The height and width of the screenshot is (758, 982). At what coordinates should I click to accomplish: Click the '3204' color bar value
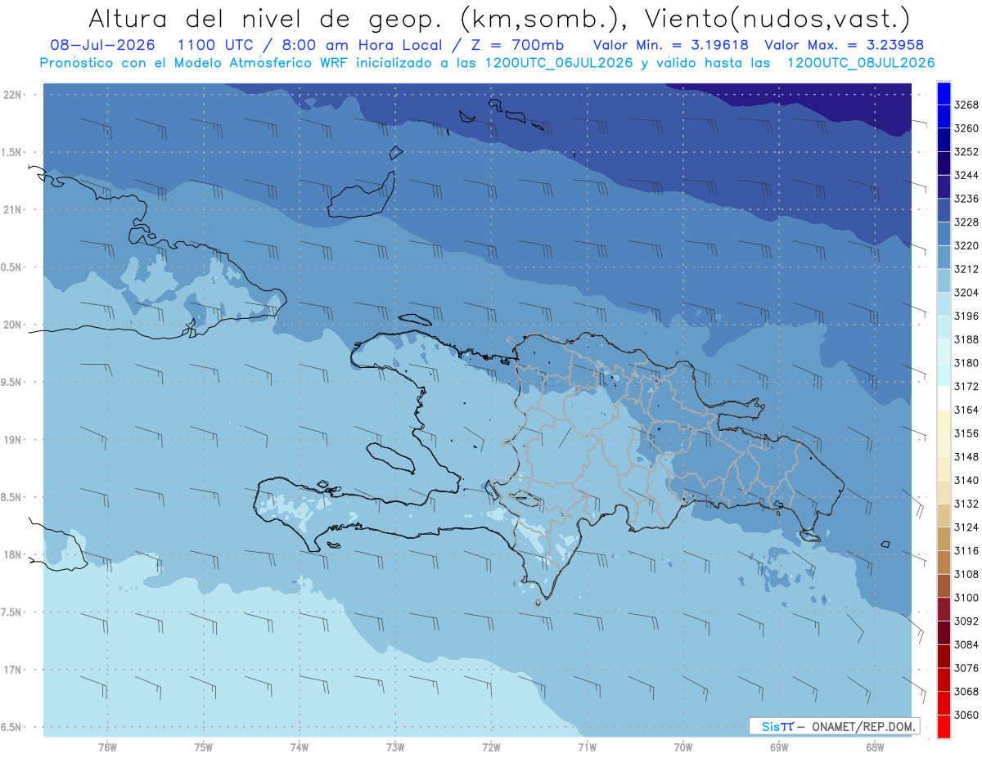(x=966, y=293)
